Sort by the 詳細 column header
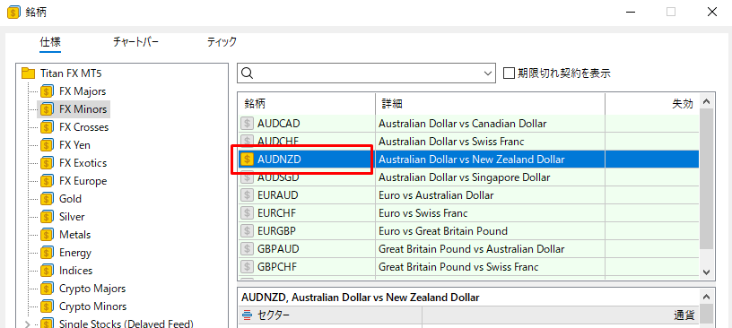Image resolution: width=732 pixels, height=328 pixels. pos(490,104)
